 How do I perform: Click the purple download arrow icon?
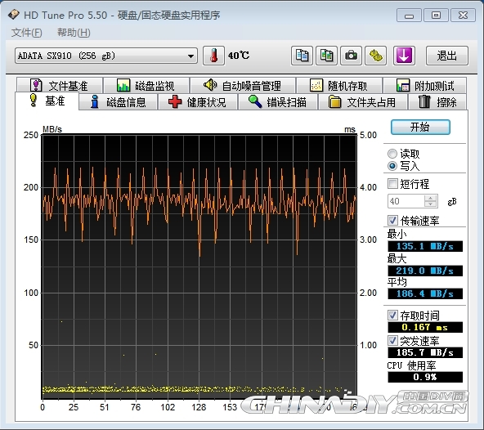(x=404, y=56)
